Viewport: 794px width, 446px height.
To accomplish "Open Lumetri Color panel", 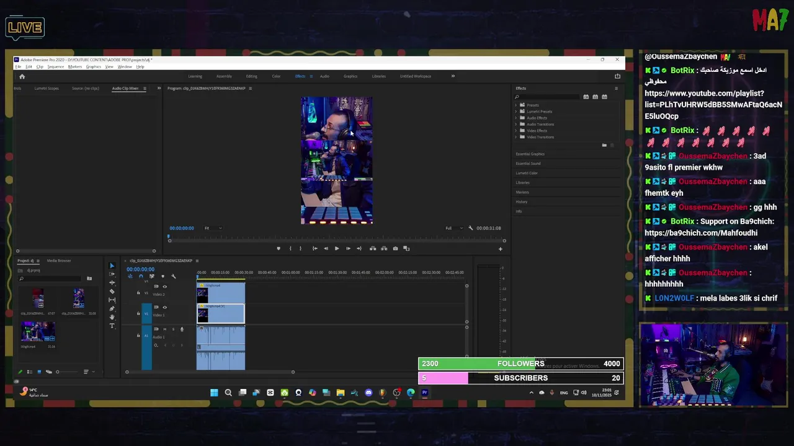I will tap(527, 173).
